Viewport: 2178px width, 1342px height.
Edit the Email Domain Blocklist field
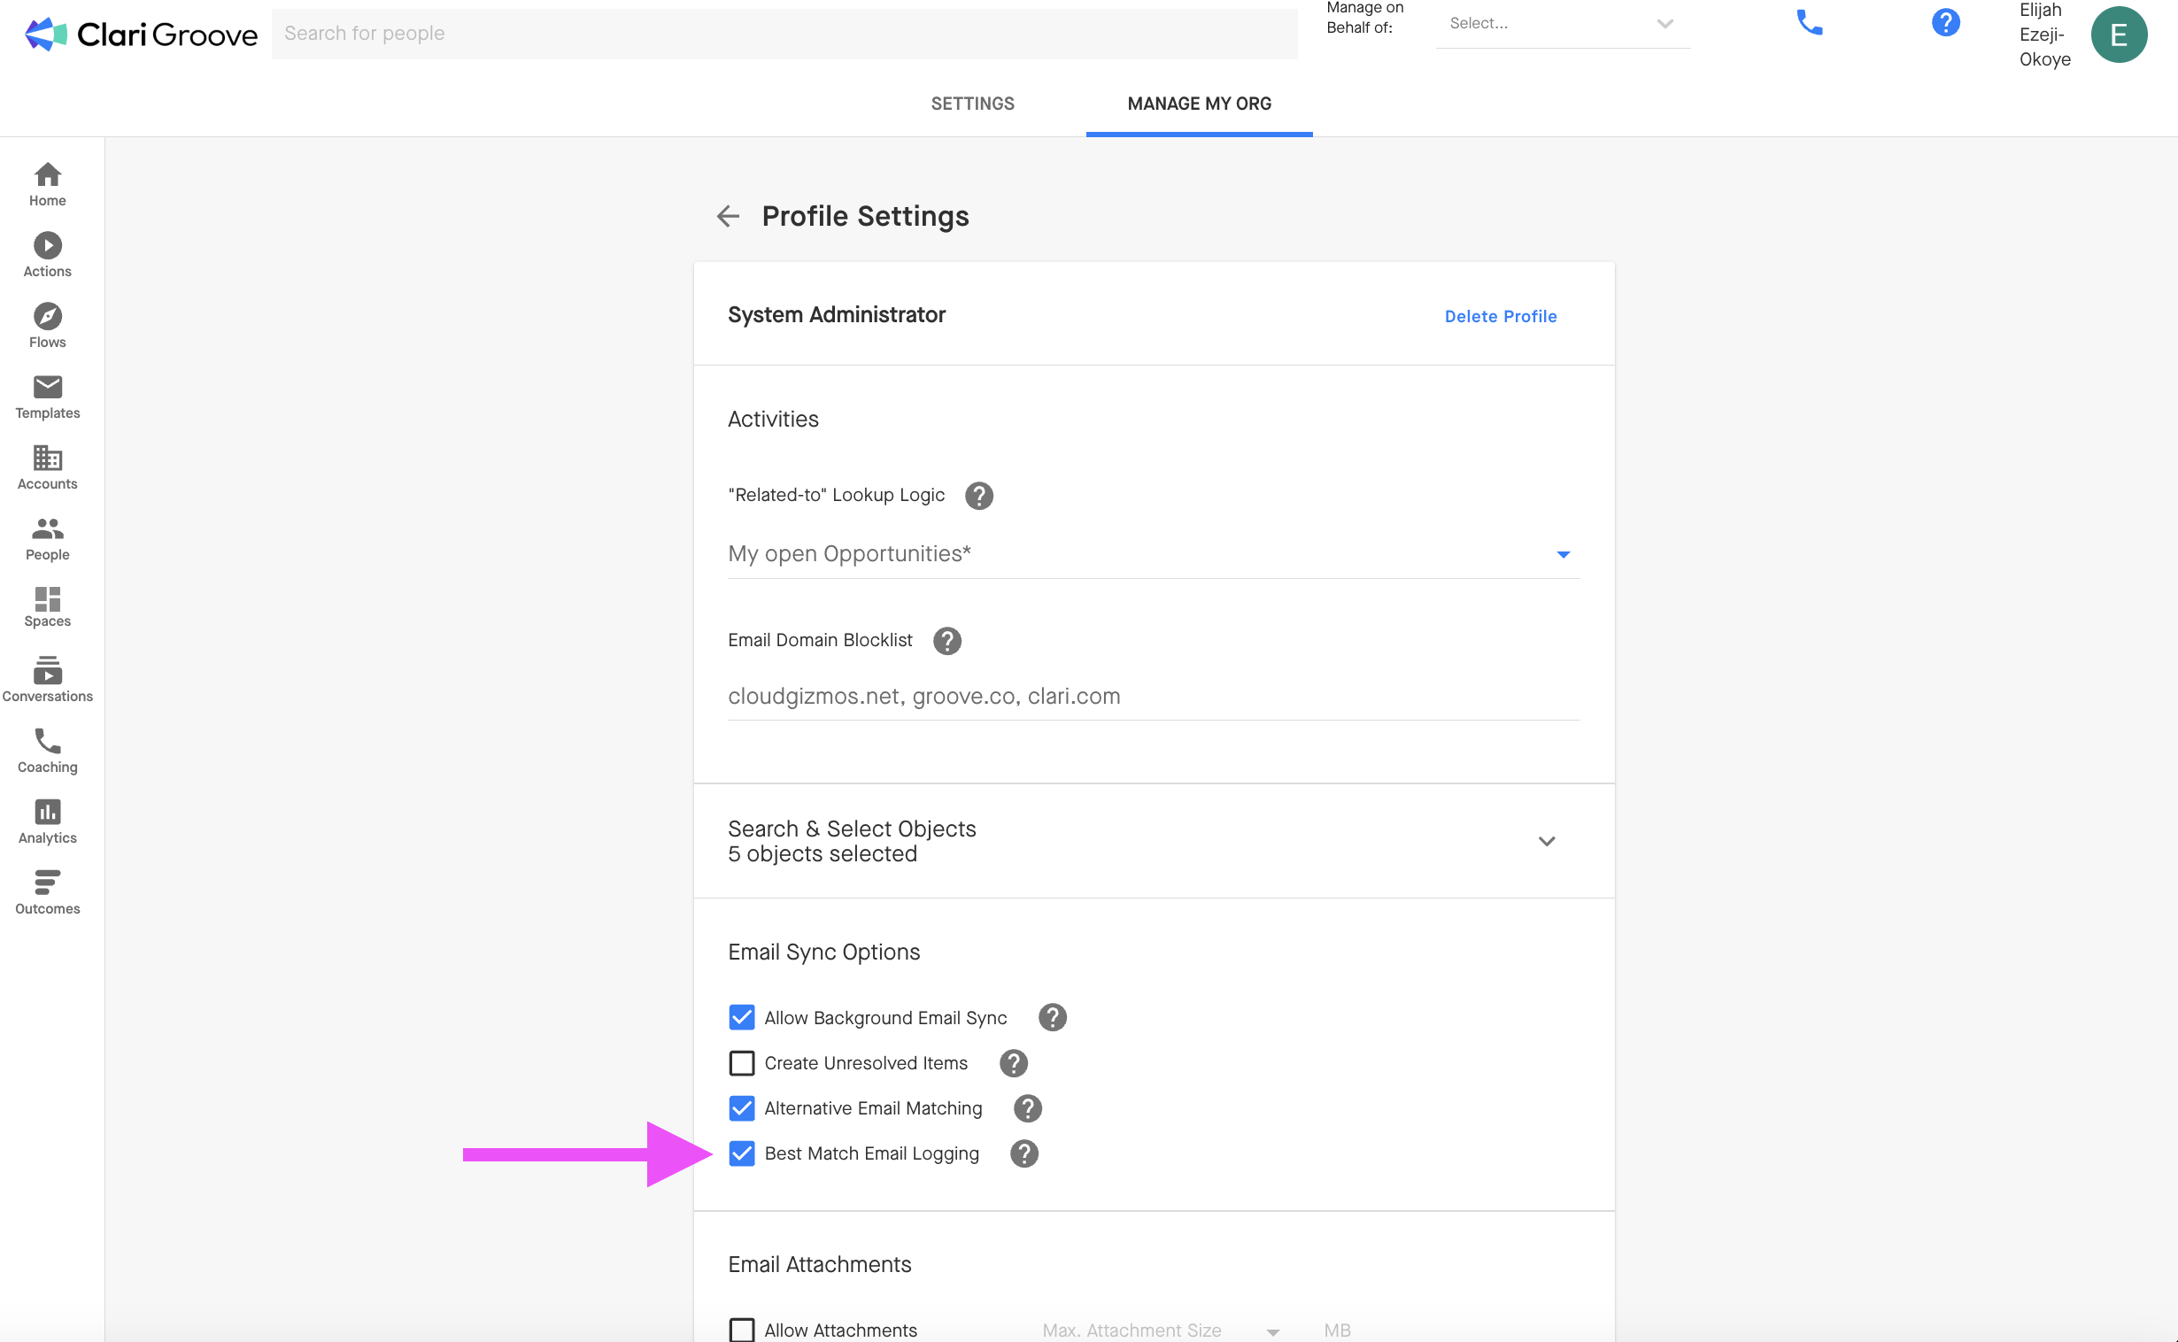(1154, 697)
